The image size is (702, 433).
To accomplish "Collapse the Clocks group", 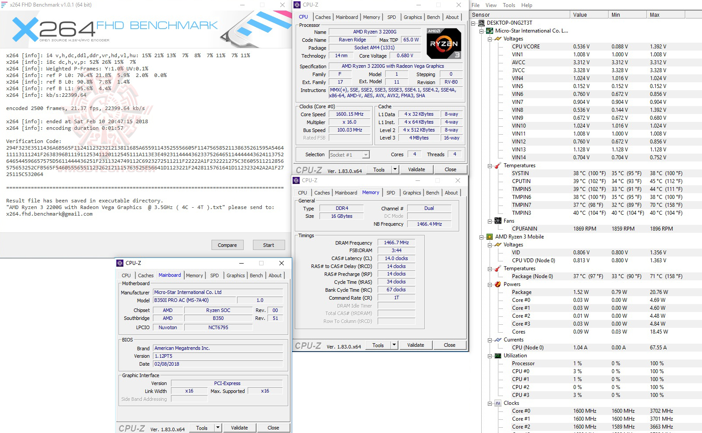I will click(x=490, y=404).
